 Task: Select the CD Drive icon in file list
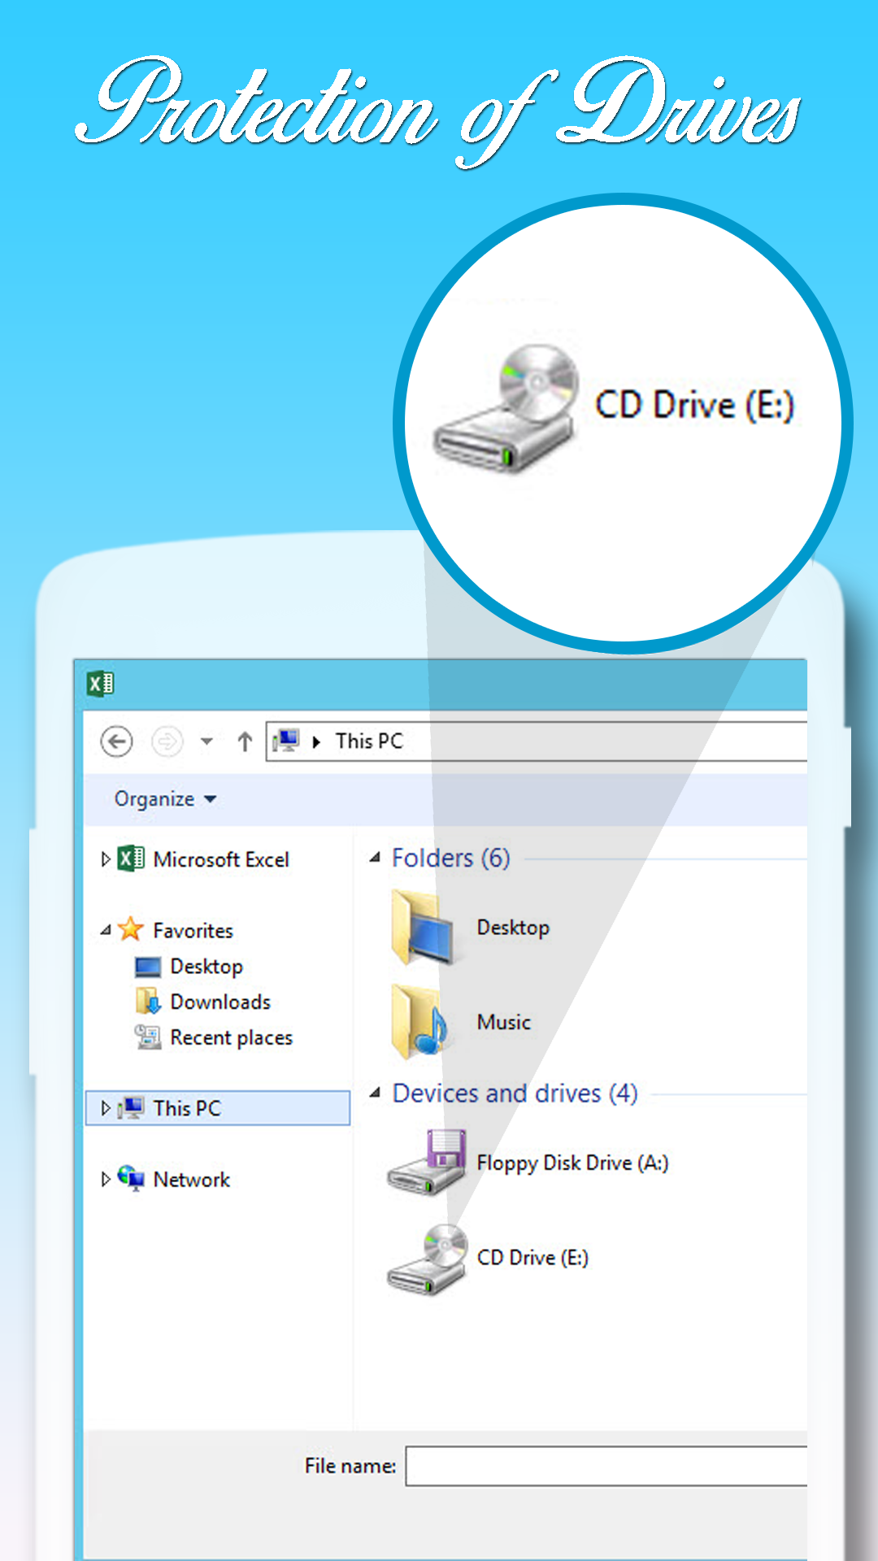point(427,1259)
